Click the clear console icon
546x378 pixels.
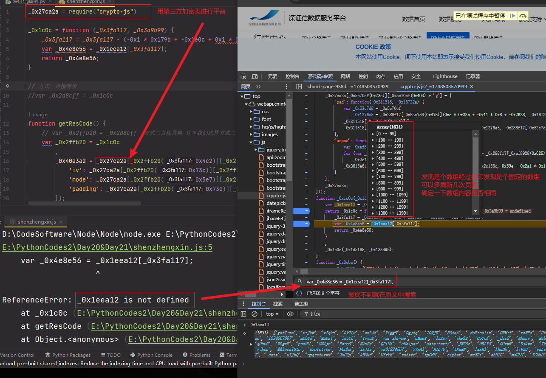pos(255,314)
